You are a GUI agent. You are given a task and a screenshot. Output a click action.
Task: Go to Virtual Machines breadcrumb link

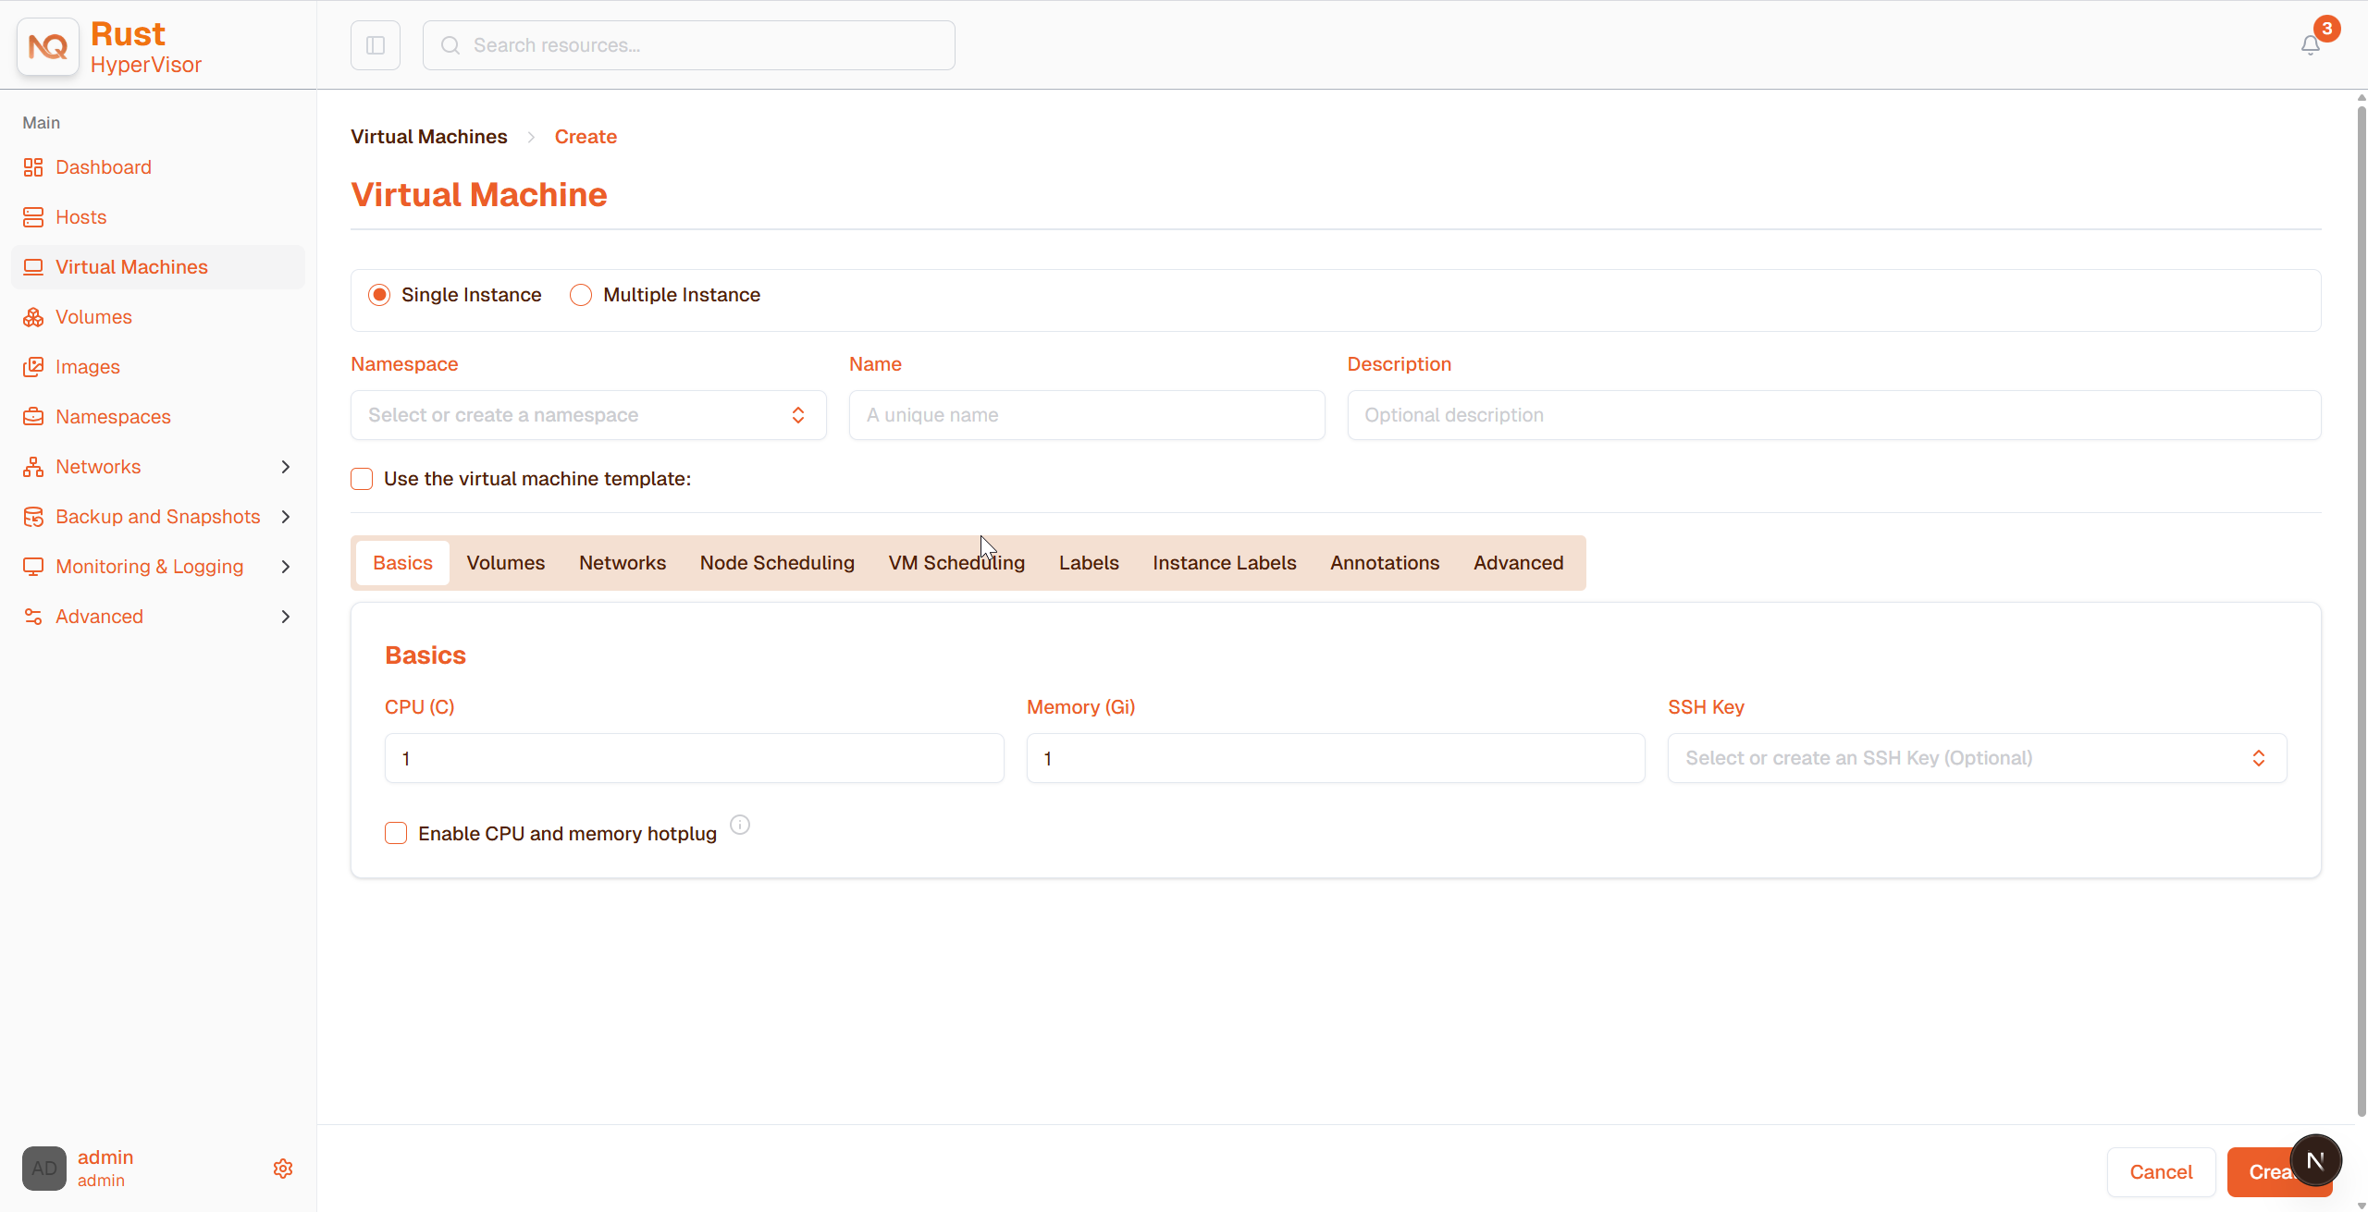pos(429,137)
